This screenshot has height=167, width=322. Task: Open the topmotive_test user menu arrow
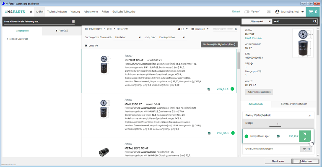click(302, 12)
